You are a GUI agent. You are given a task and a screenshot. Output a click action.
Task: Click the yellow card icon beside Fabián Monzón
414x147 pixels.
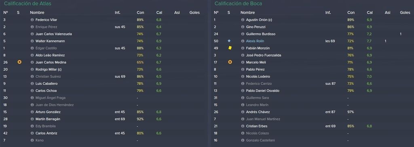click(230, 48)
